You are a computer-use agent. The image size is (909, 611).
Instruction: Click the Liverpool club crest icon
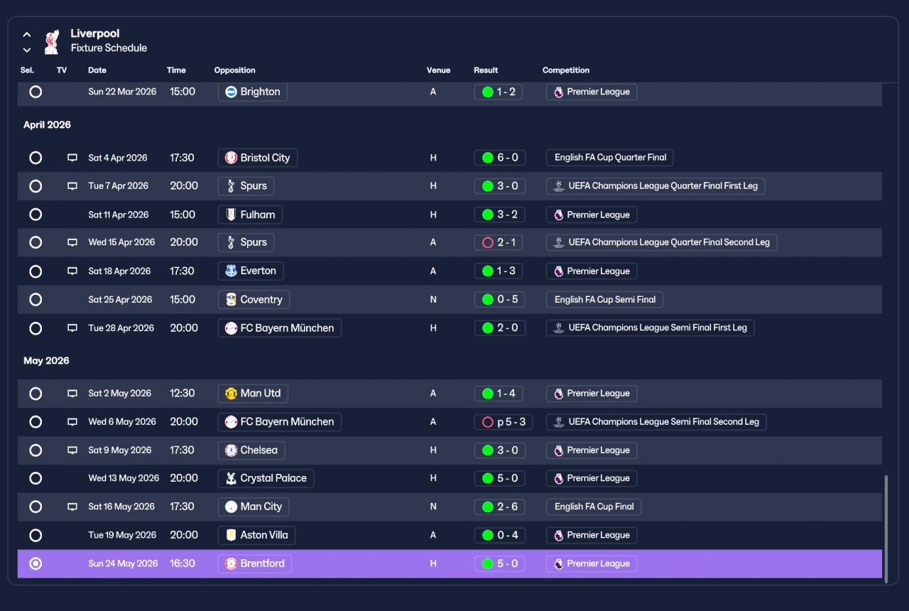click(x=51, y=42)
